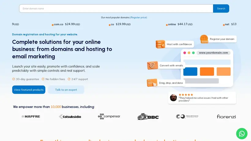Select the .online domain at $44.17

(x=179, y=24)
